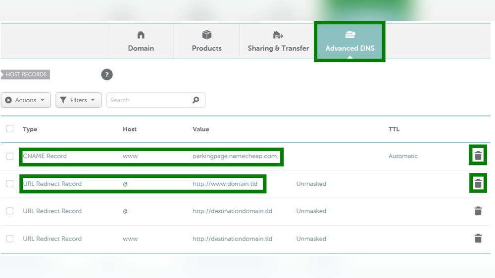
Task: Open the Products tab
Action: 207,41
